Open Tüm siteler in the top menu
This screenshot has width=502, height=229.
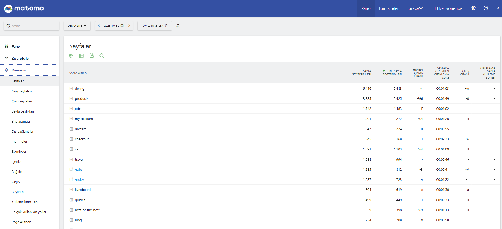pos(388,8)
